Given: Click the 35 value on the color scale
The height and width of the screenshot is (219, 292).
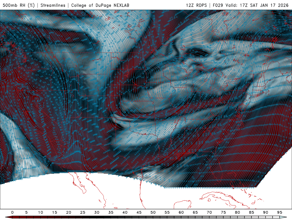Looking at the screenshot, I should point(111,212).
